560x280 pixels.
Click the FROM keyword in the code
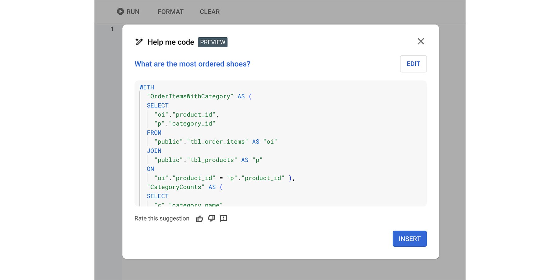[154, 133]
